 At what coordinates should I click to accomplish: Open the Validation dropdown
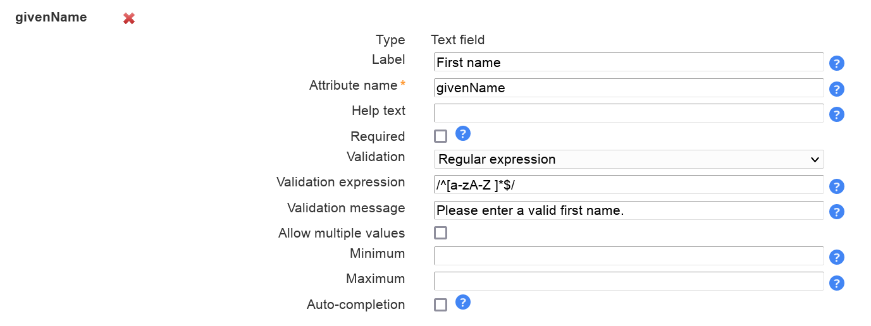point(629,159)
